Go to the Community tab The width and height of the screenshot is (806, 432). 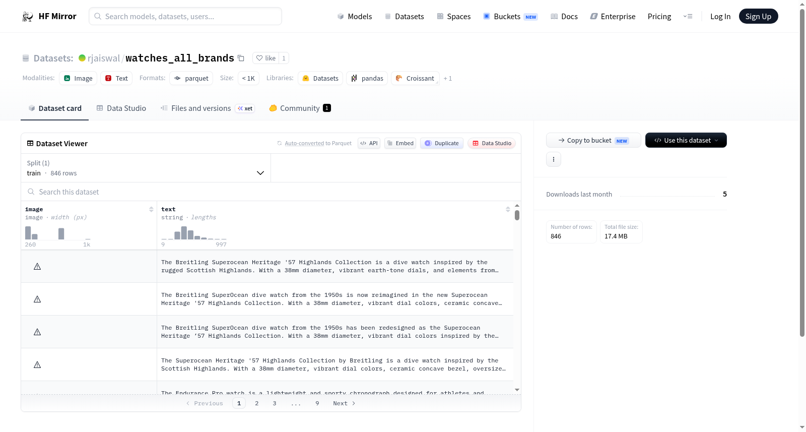coord(300,108)
